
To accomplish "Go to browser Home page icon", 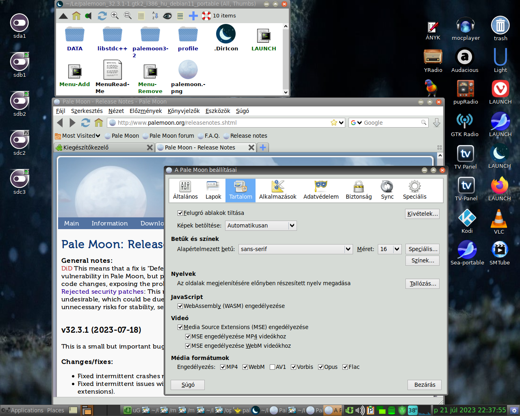I will pos(98,123).
